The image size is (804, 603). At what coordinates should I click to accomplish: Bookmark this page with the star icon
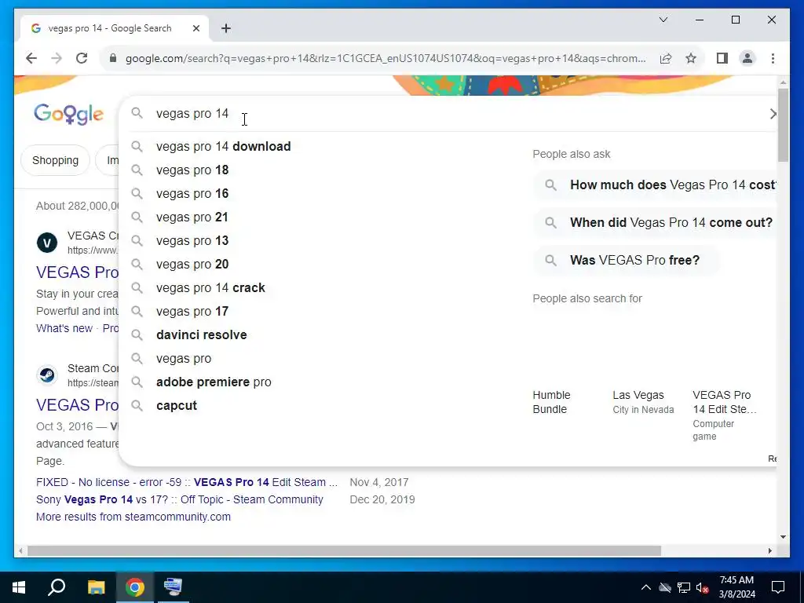pos(691,58)
